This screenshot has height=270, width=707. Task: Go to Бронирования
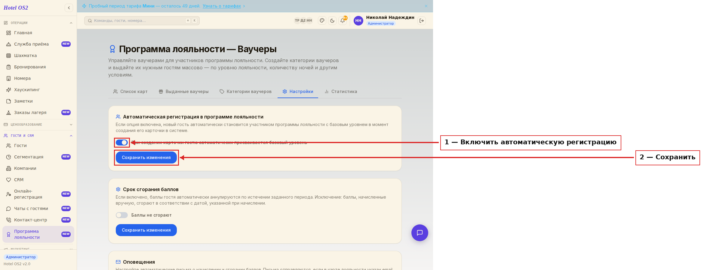coord(38,67)
